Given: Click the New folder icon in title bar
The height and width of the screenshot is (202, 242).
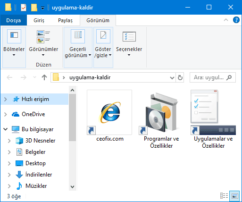Looking at the screenshot, I should [x=34, y=8].
